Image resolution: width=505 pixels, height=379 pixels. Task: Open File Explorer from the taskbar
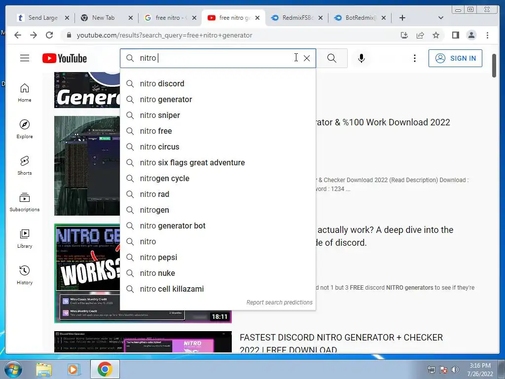[43, 369]
